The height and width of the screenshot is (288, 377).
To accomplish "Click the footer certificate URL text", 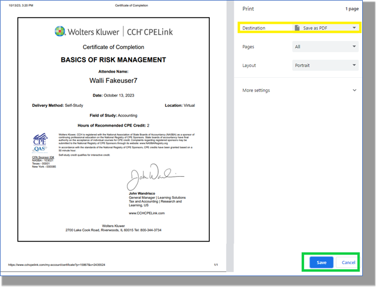I will [56, 265].
